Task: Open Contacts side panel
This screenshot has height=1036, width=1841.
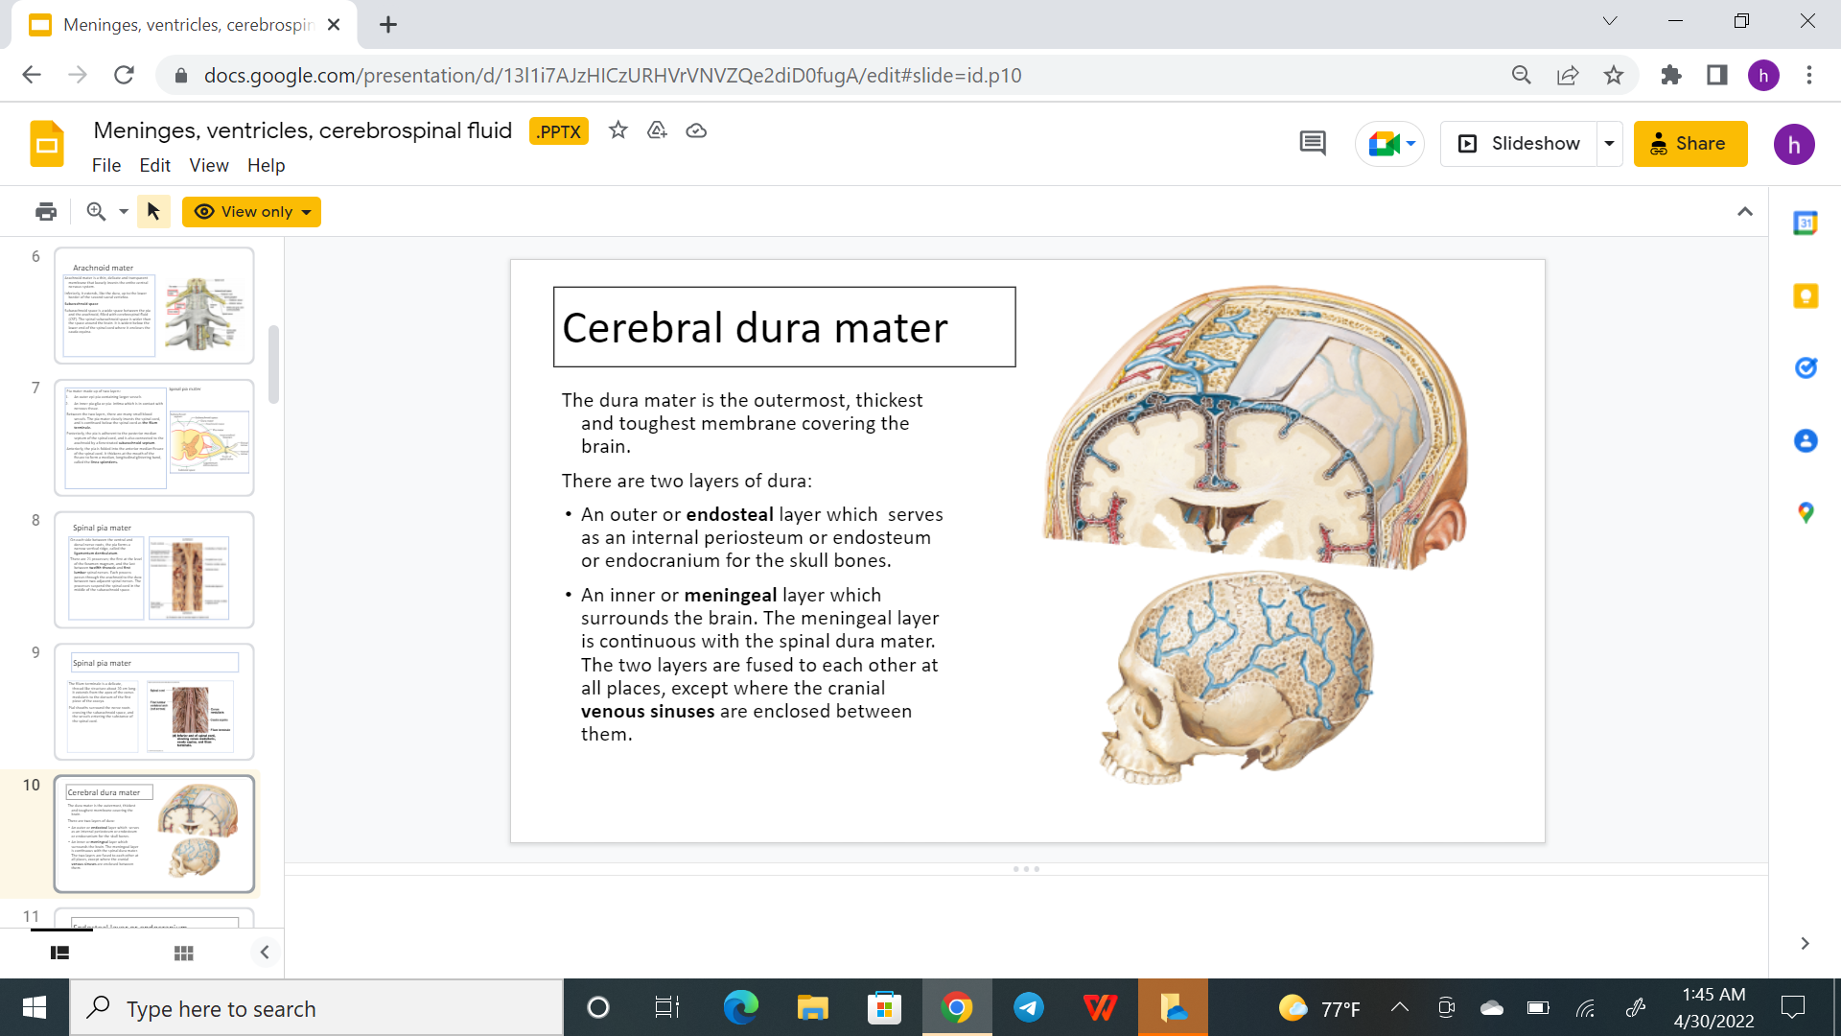Action: pyautogui.click(x=1806, y=440)
